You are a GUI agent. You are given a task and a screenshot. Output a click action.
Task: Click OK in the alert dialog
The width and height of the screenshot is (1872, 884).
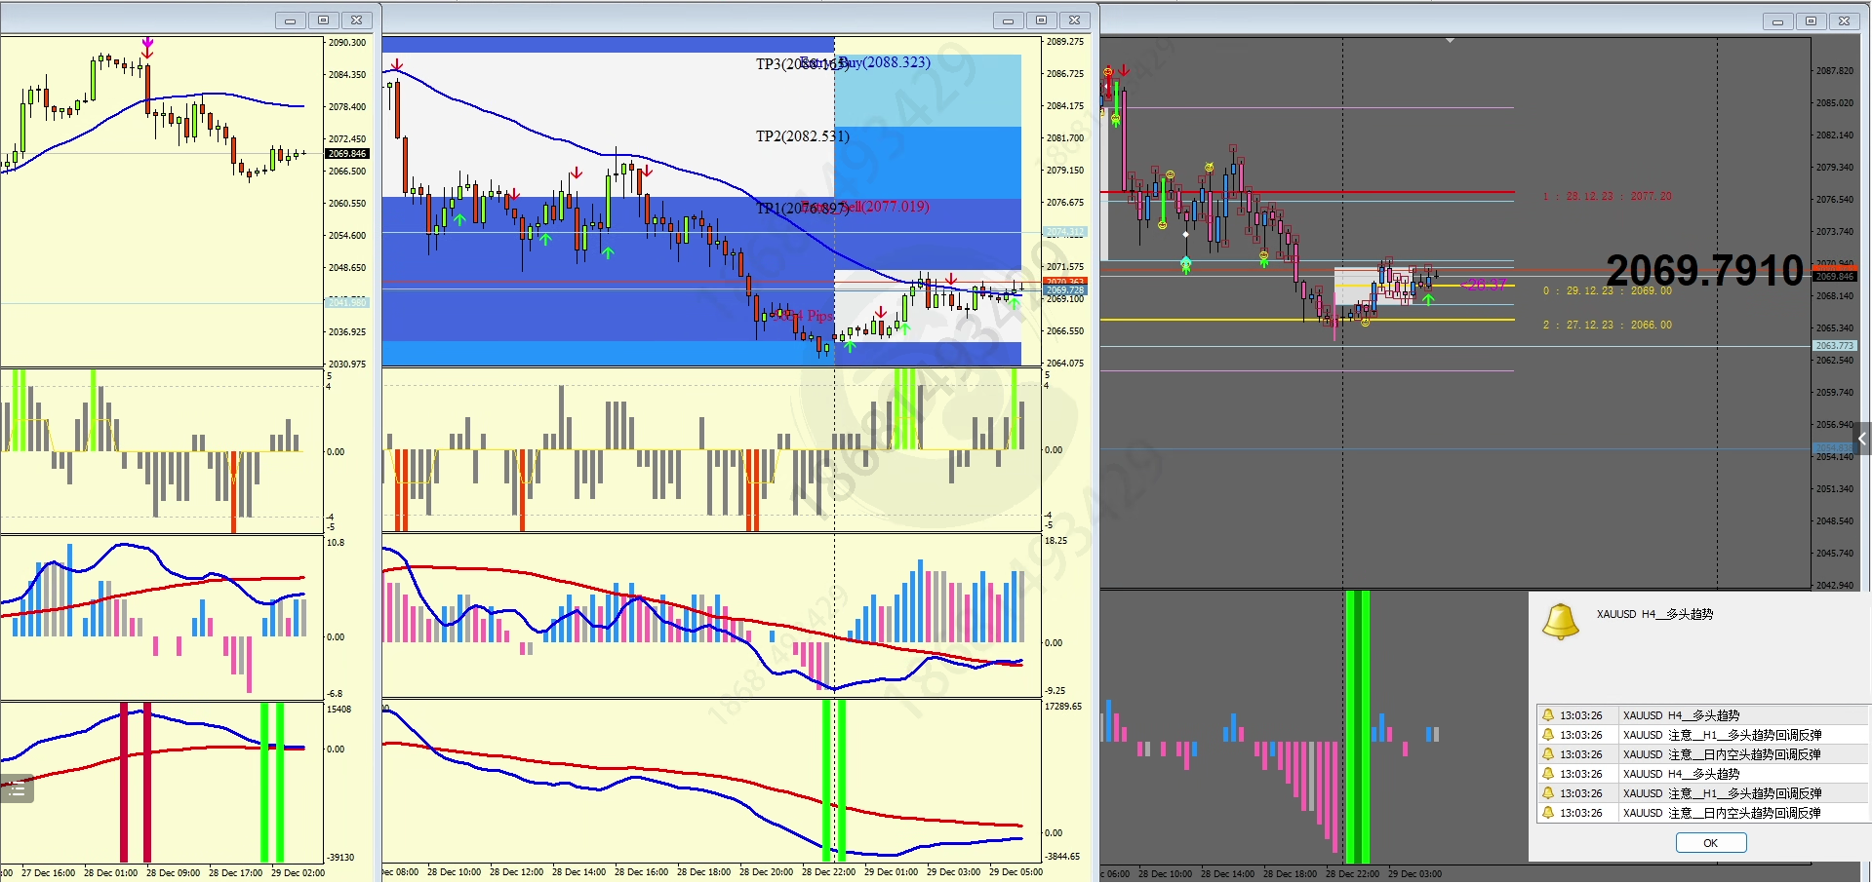(1710, 843)
